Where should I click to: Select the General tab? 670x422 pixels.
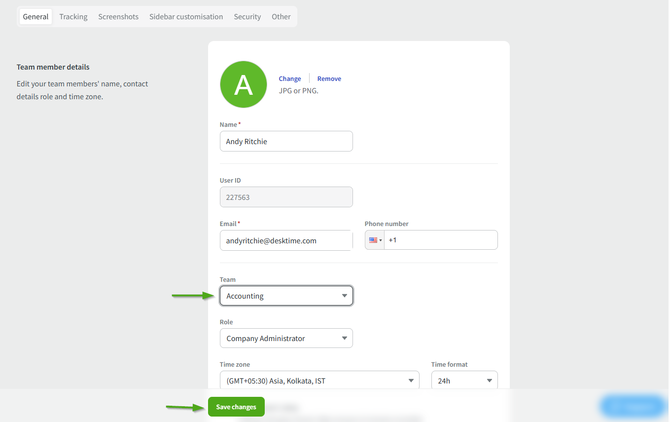35,17
